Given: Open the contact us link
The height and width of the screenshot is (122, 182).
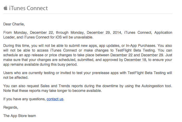Looking at the screenshot, I should 55,99.
